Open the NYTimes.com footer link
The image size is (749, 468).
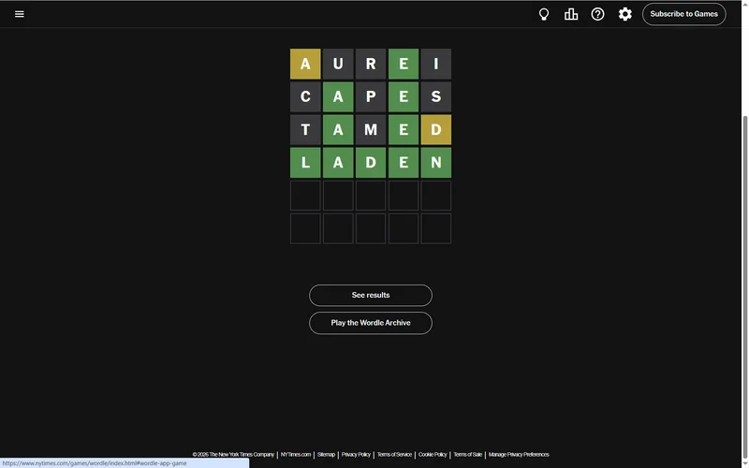296,455
